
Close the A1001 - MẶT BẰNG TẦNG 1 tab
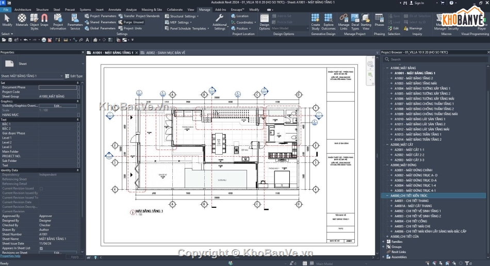[137, 53]
